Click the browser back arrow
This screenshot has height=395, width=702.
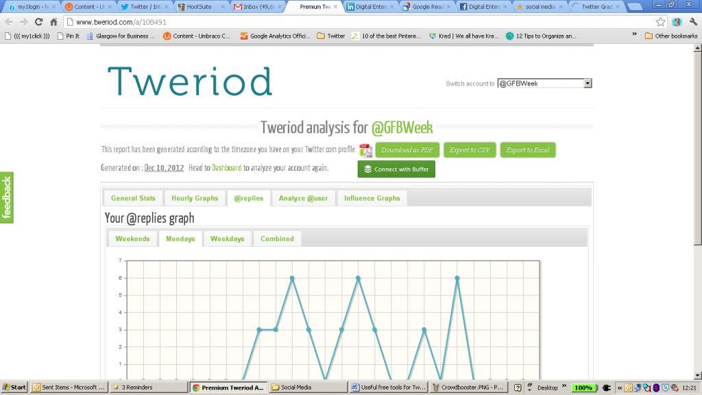[9, 22]
